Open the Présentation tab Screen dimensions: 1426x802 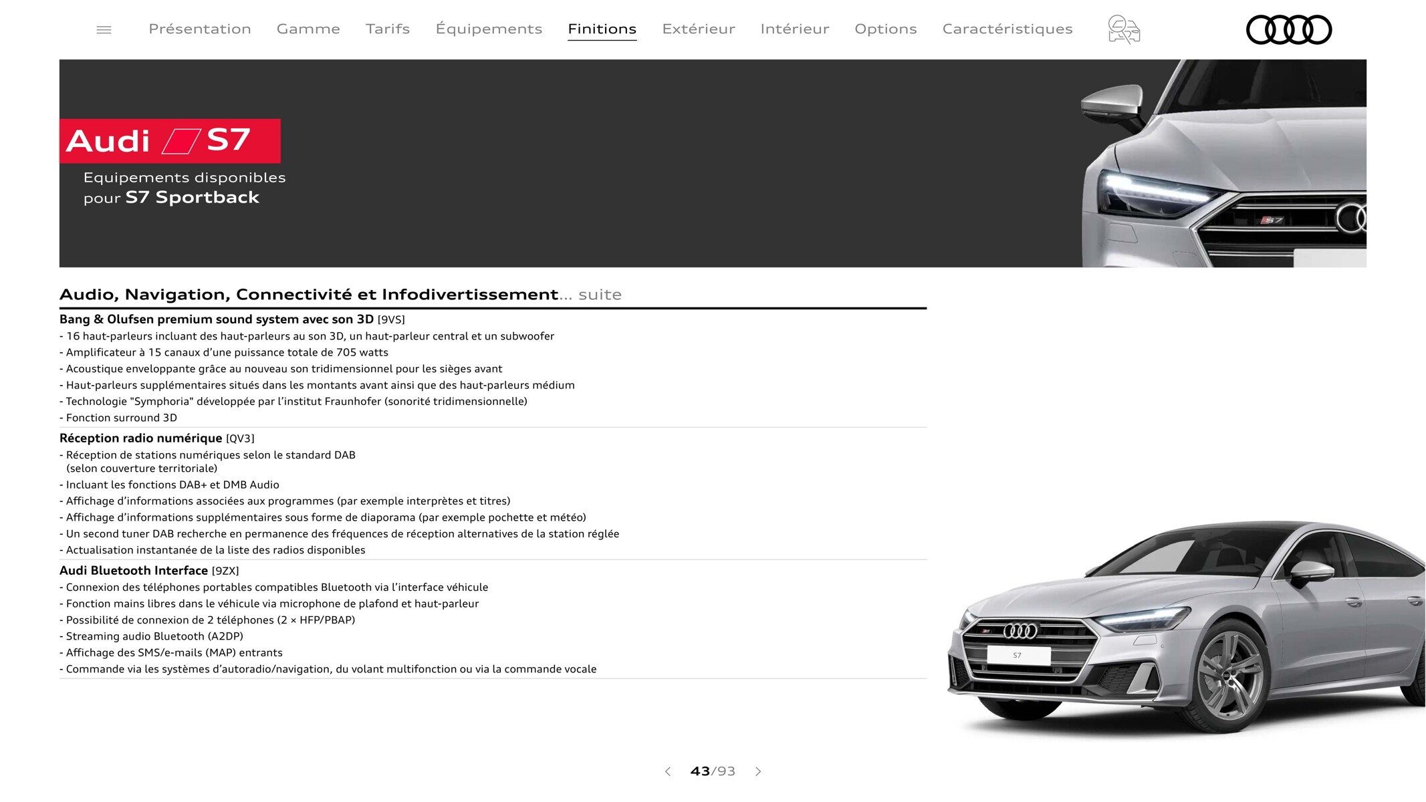[200, 29]
